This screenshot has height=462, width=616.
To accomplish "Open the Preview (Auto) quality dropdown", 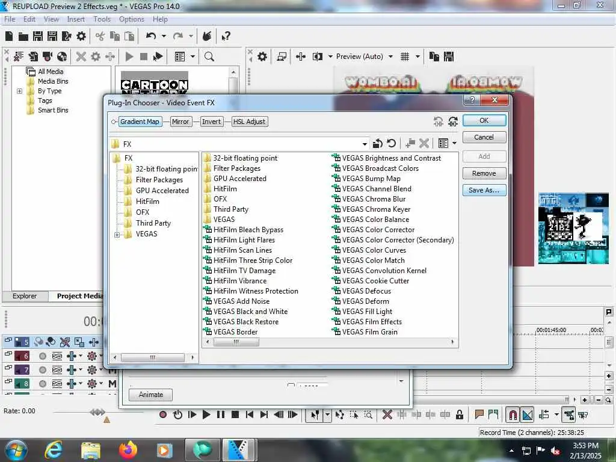I will click(x=390, y=57).
